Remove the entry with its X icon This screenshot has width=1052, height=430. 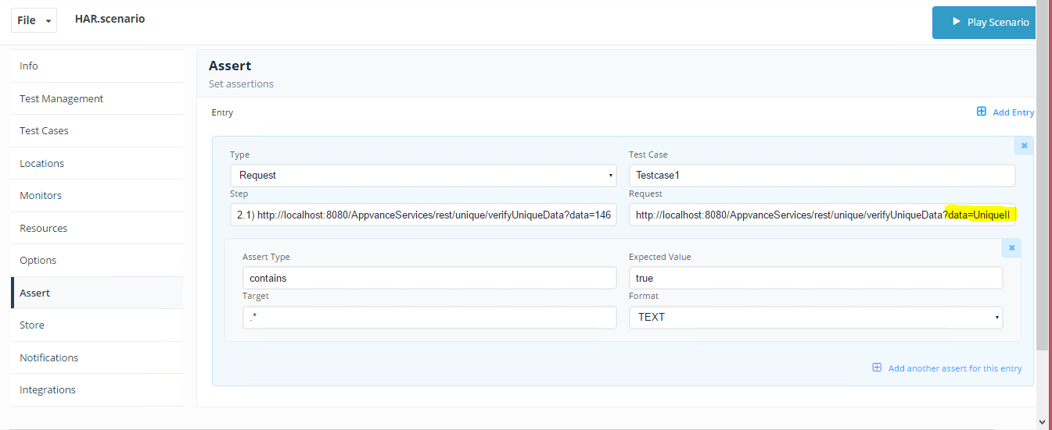tap(1024, 145)
